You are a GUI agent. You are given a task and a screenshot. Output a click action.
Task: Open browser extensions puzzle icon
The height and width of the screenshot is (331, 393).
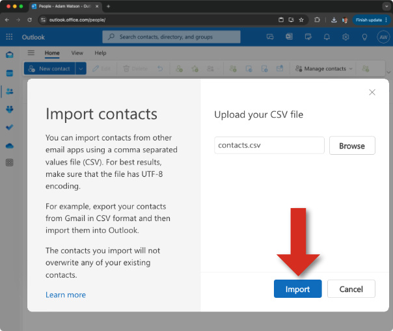pyautogui.click(x=317, y=20)
